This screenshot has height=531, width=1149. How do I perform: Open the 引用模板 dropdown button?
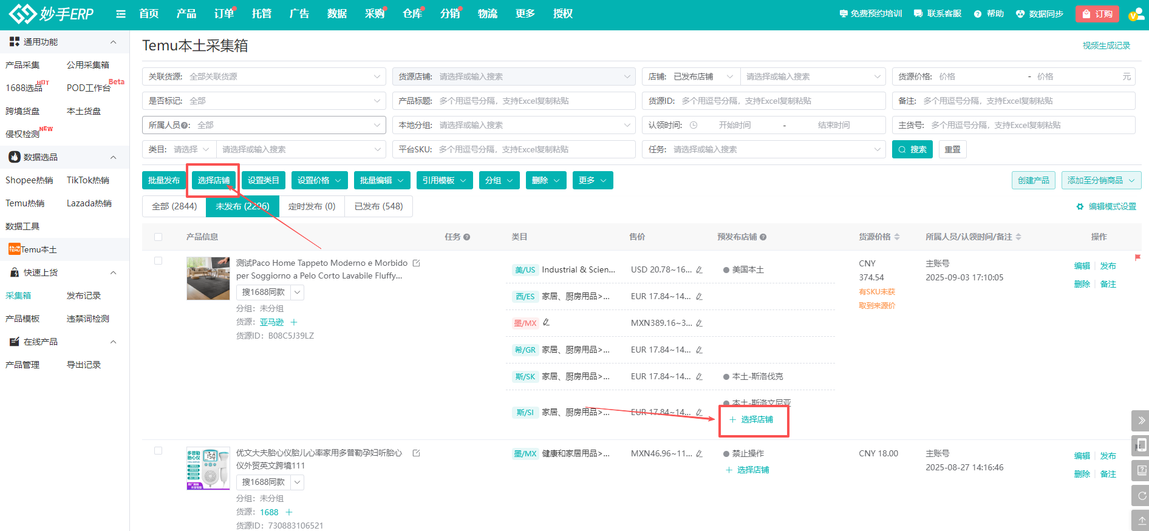point(445,180)
